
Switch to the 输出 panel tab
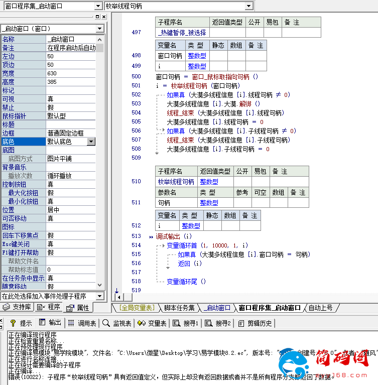(50, 323)
